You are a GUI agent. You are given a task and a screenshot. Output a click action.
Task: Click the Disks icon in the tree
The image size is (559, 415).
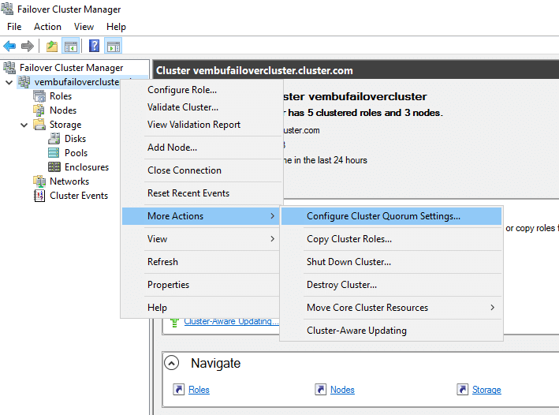pos(54,138)
